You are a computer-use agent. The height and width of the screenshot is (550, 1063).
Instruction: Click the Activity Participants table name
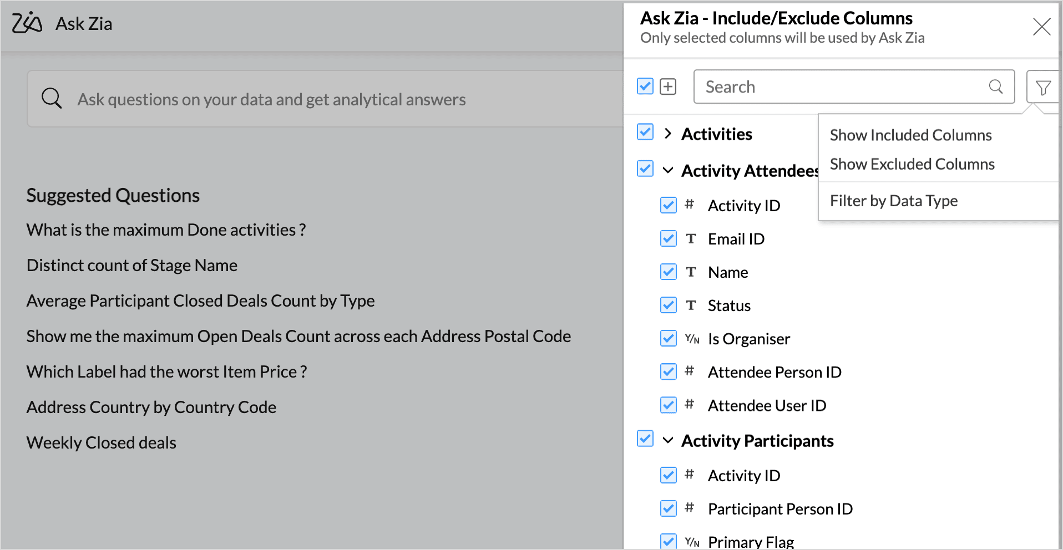(757, 440)
